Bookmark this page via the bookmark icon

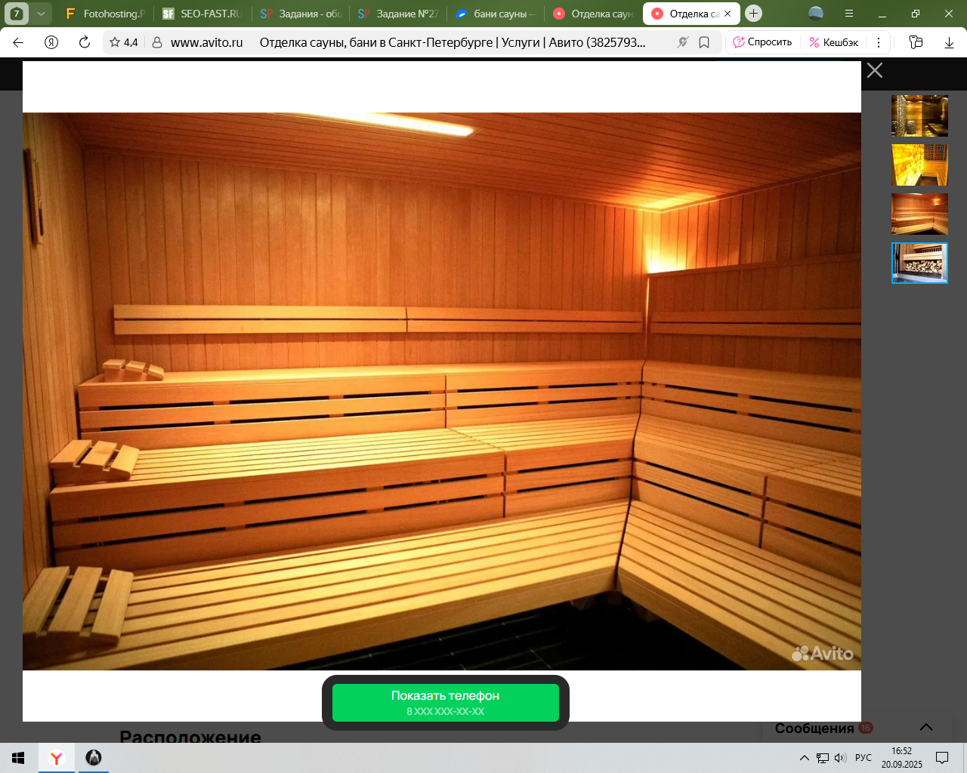tap(704, 42)
